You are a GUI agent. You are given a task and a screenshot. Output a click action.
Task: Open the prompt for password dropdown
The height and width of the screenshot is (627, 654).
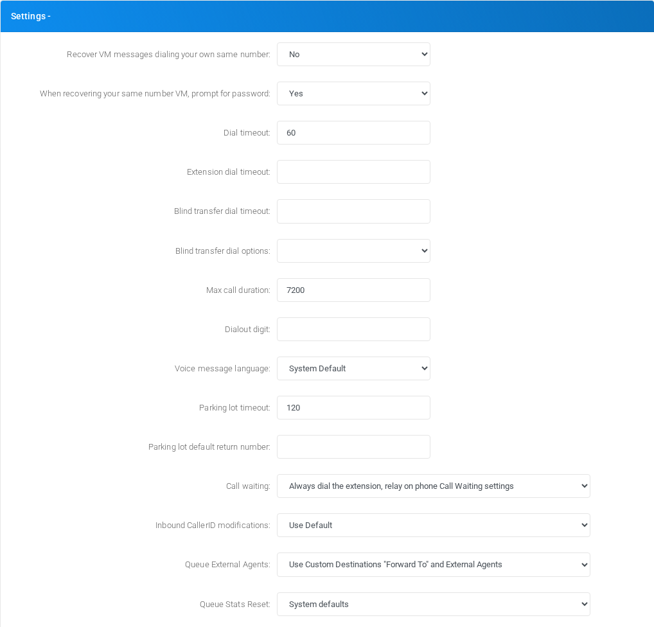[353, 93]
